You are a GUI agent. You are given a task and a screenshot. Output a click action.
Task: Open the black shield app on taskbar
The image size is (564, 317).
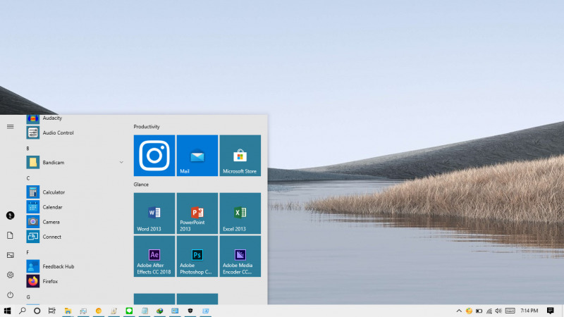click(190, 311)
